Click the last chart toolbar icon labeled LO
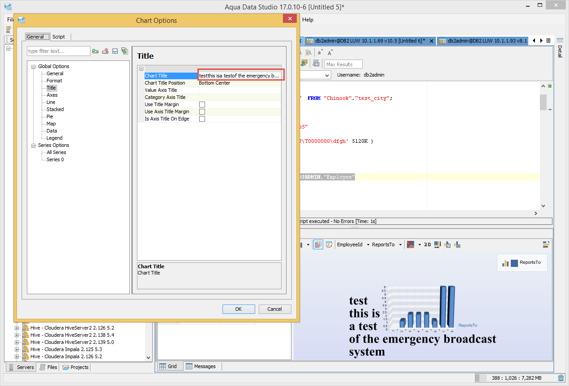This screenshot has height=386, width=569. [457, 244]
